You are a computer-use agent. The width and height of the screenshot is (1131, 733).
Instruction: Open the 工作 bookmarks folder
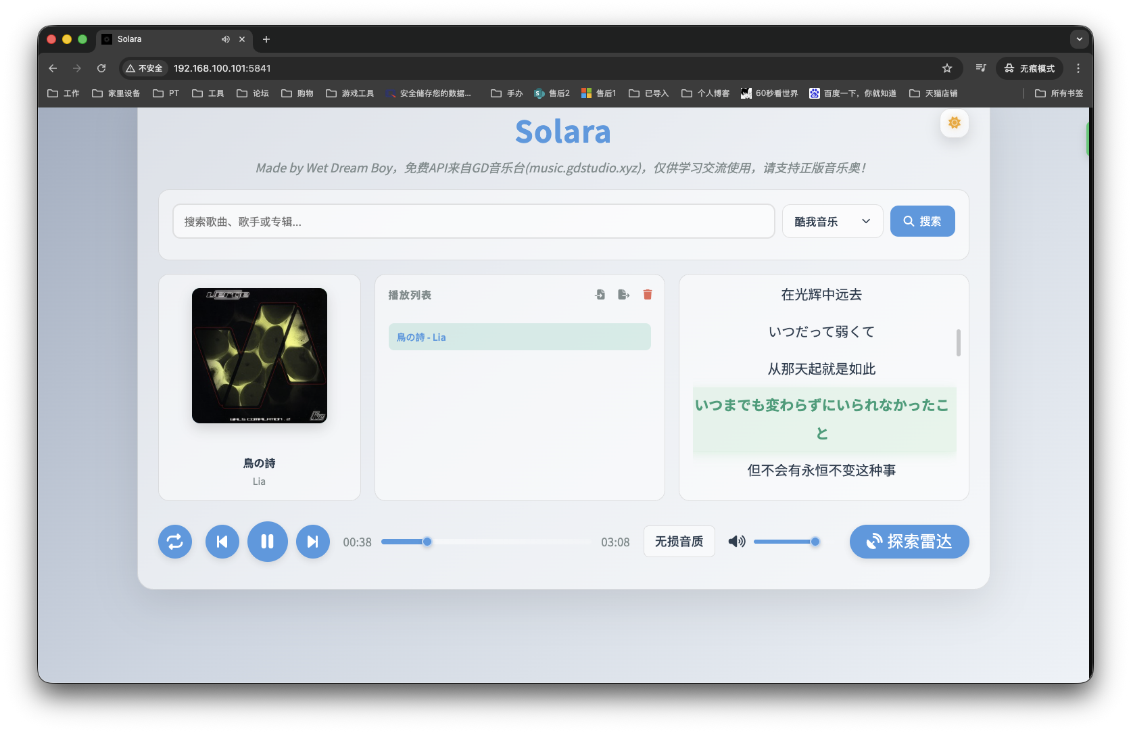(x=63, y=93)
